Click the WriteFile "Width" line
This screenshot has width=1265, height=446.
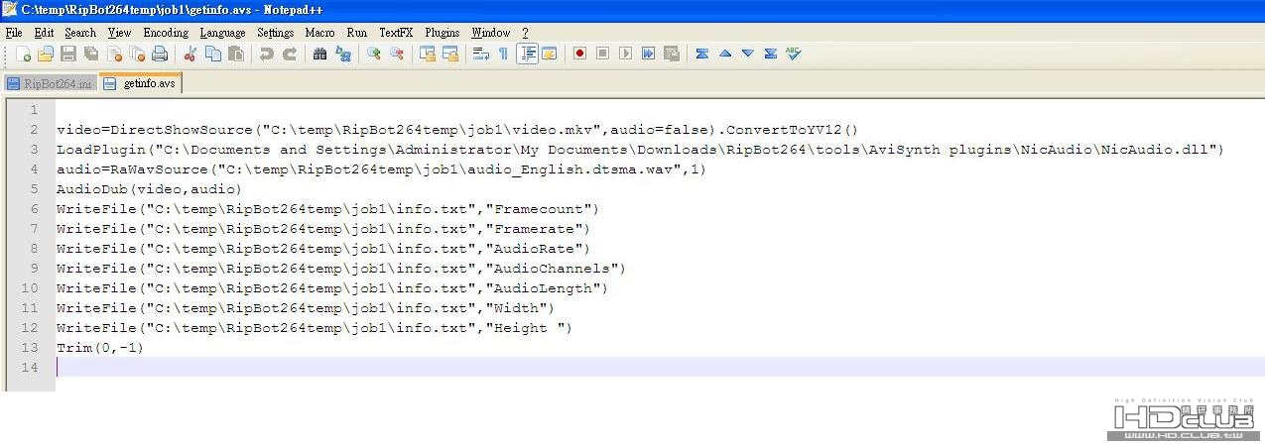coord(306,308)
